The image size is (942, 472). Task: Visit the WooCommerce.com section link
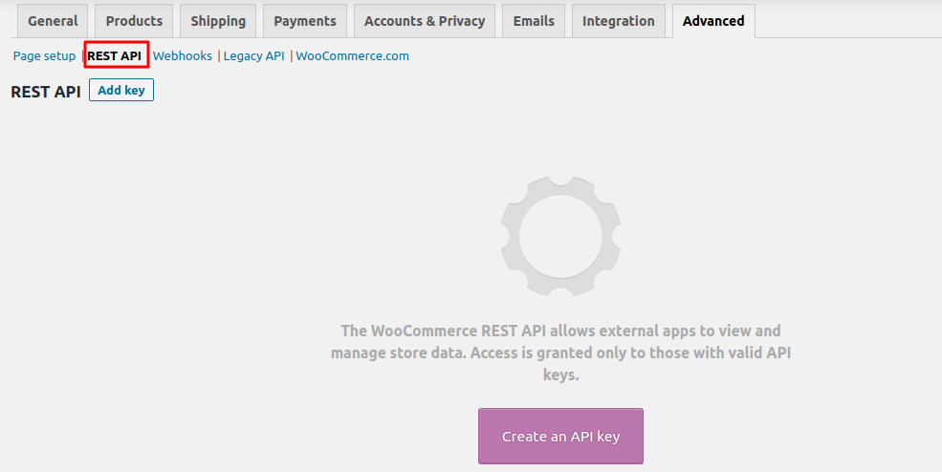click(x=353, y=56)
